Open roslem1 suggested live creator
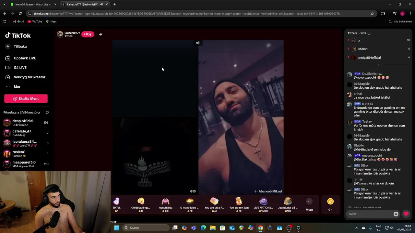 [26, 154]
